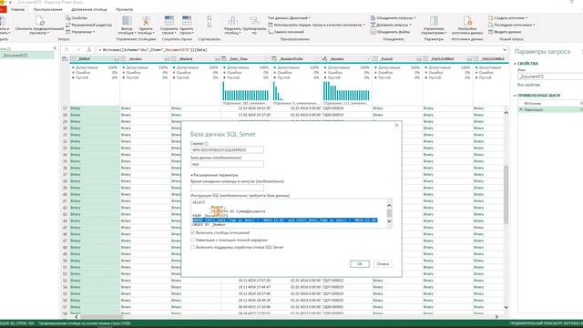
Task: Click the formula bar cancel (X) icon
Action: coord(66,49)
